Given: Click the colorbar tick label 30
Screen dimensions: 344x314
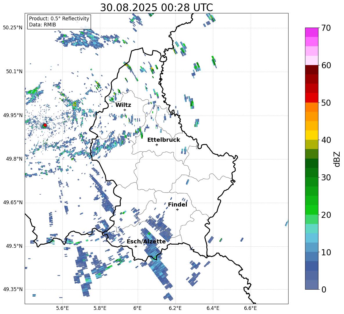Looking at the screenshot, I should 326,177.
